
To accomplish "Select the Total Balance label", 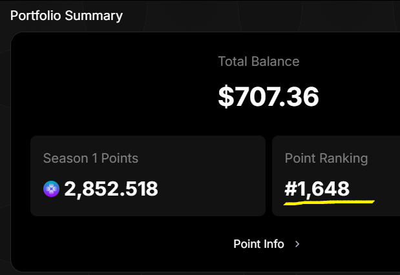I will (258, 61).
